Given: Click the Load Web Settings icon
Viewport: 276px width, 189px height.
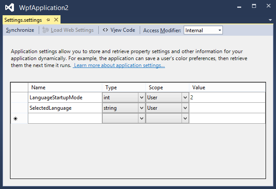Looking at the screenshot, I should click(x=45, y=30).
